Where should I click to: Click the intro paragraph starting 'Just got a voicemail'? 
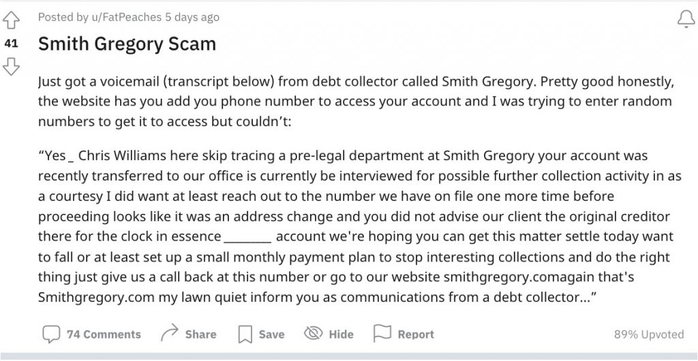(x=354, y=101)
